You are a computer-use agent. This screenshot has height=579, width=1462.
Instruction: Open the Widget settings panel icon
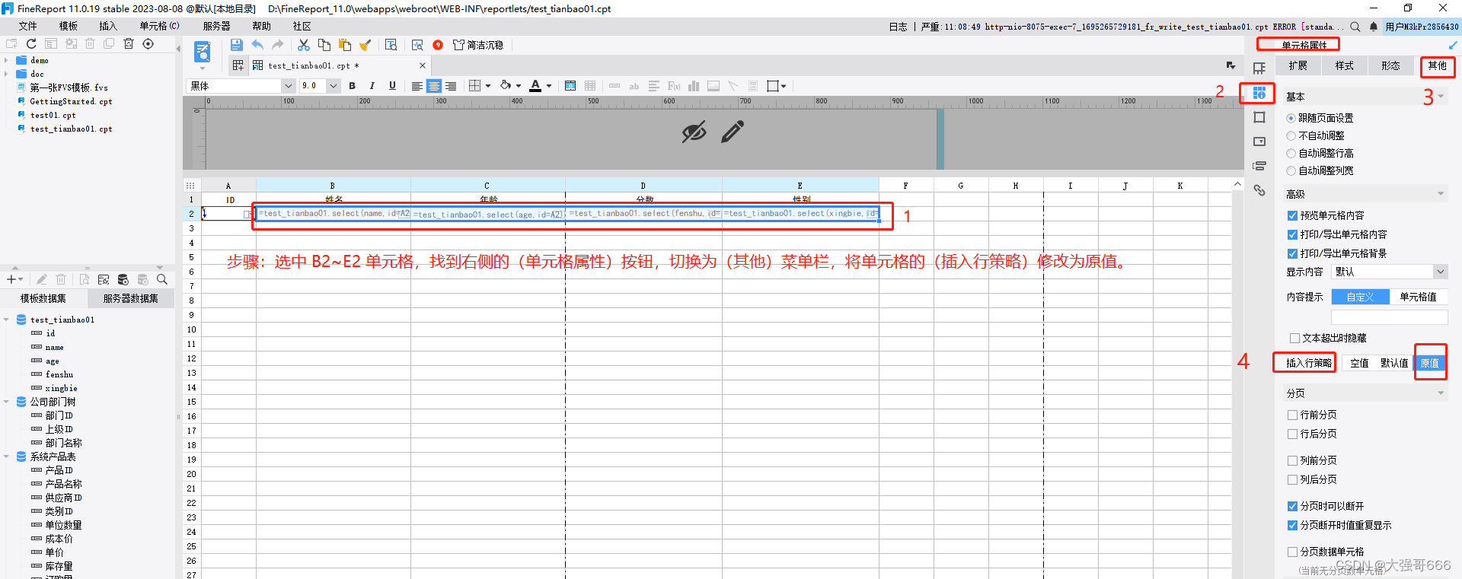tap(1259, 142)
